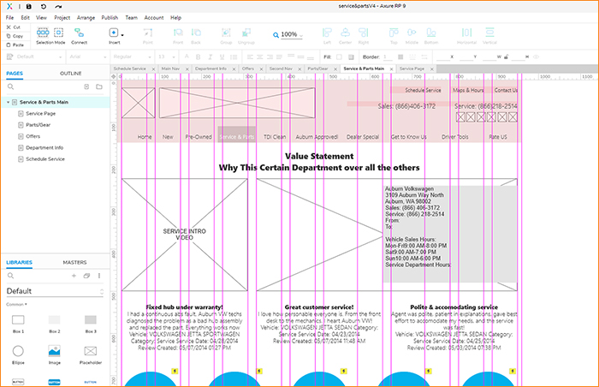Viewport: 599px width, 387px height.
Task: Open the zoom level 100% dropdown
Action: (302, 35)
